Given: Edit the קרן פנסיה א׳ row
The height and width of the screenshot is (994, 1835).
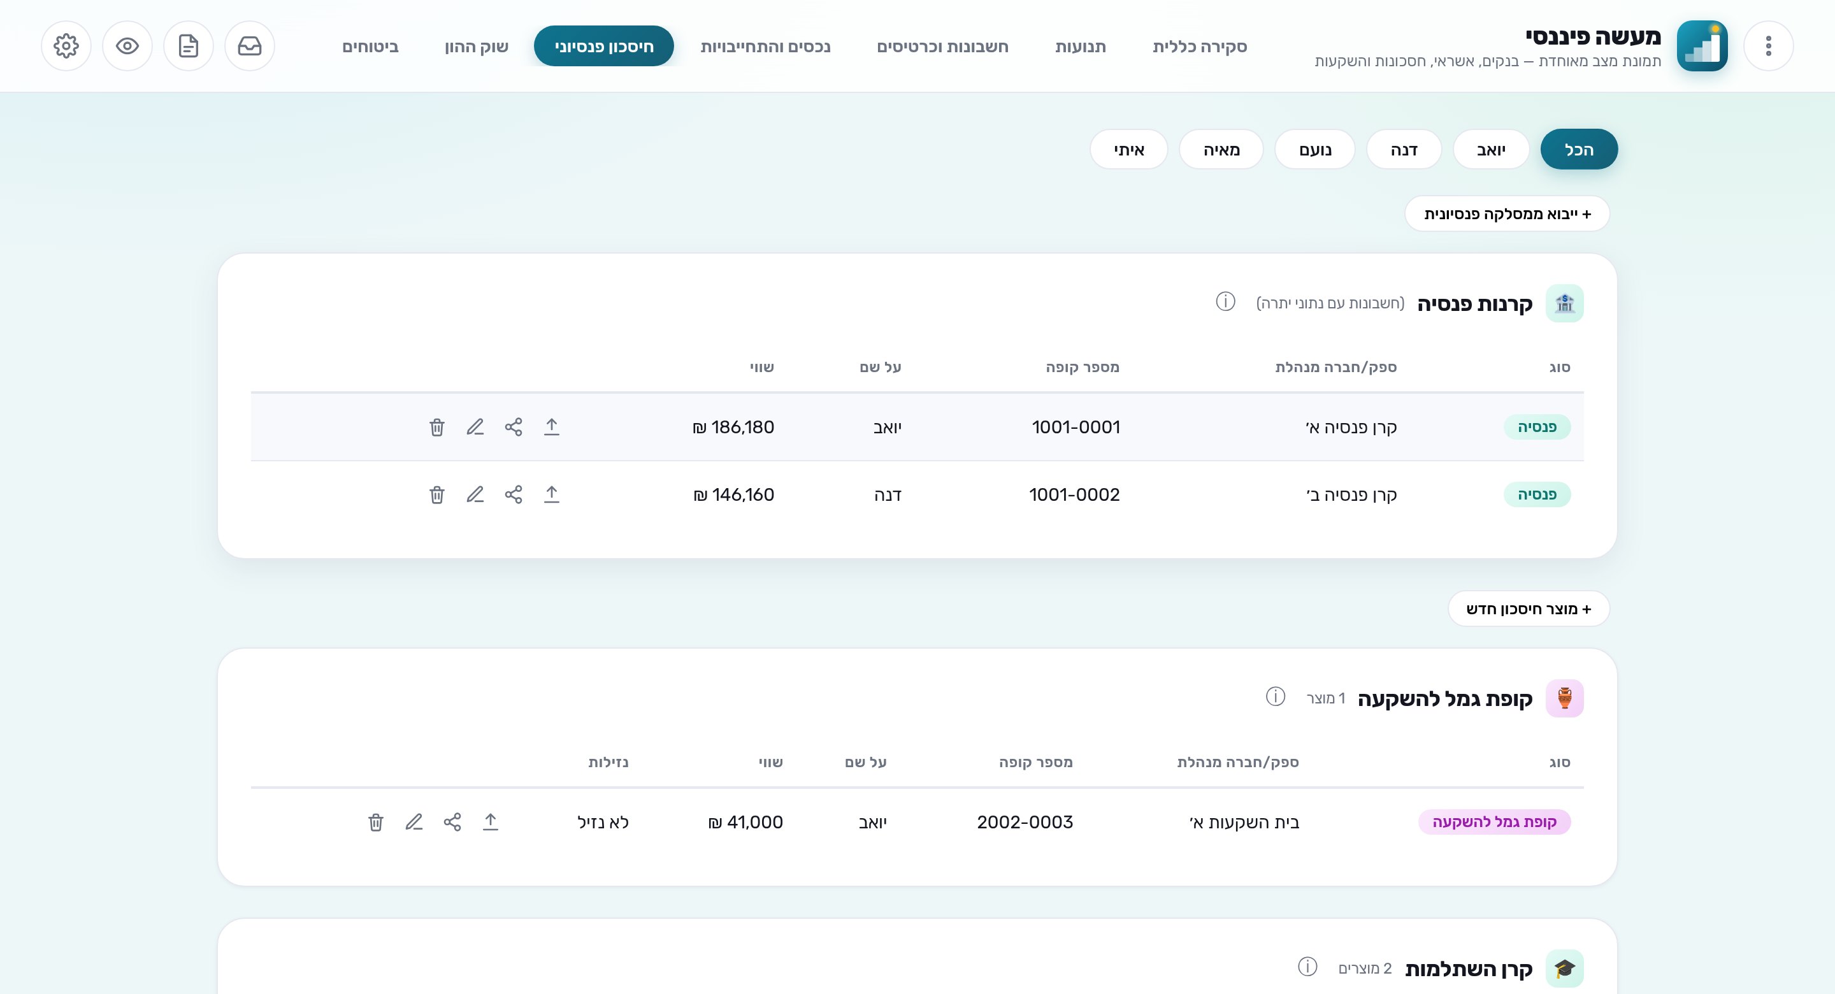Looking at the screenshot, I should (475, 427).
